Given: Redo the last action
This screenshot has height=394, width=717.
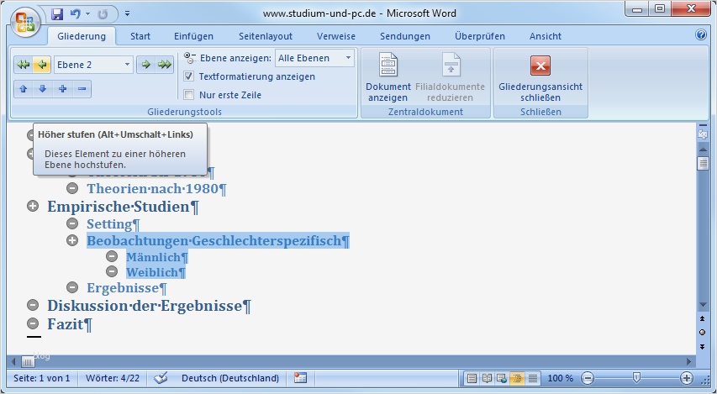Looking at the screenshot, I should pos(103,13).
